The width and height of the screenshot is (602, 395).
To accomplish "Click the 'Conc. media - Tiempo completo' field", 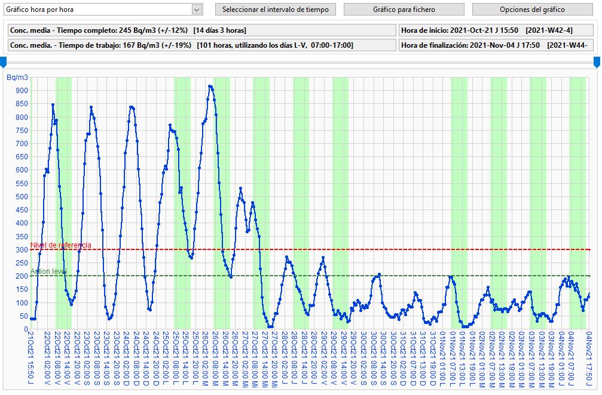I will (x=201, y=30).
